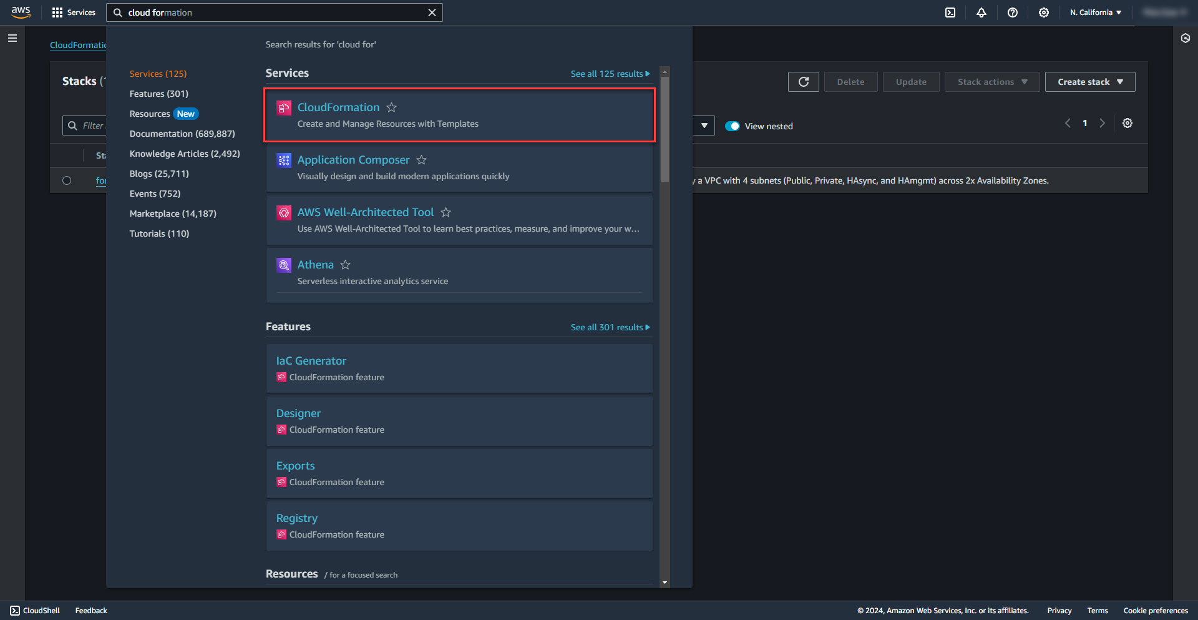Click the scrollbar down arrow
The width and height of the screenshot is (1198, 620).
(665, 582)
